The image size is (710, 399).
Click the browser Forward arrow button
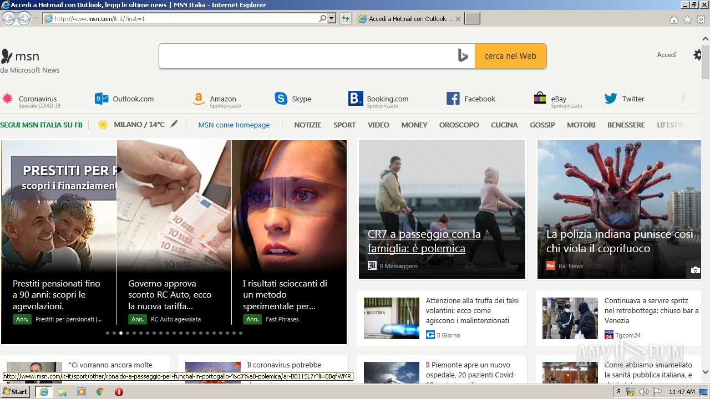tap(24, 18)
